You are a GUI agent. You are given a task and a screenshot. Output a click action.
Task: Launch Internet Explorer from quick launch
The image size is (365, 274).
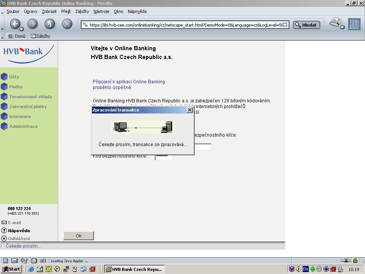(x=31, y=269)
